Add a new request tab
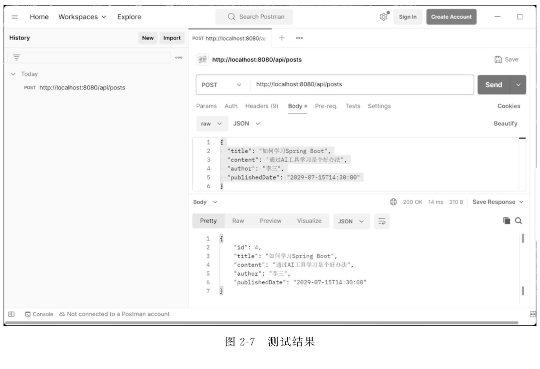The width and height of the screenshot is (540, 369). [x=282, y=38]
